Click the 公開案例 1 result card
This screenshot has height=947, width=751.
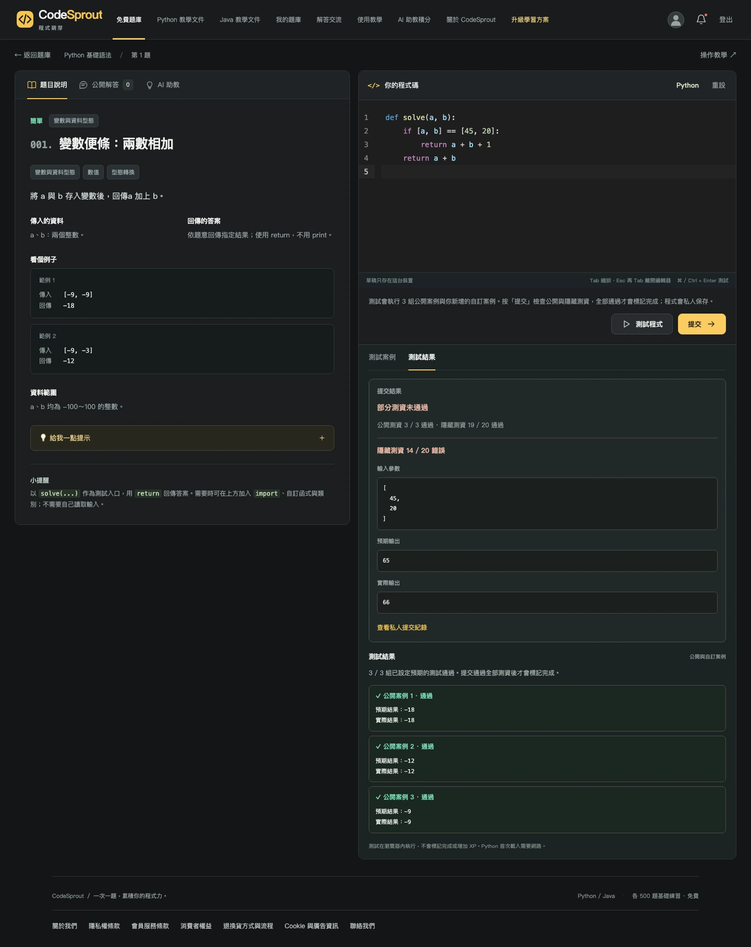547,708
